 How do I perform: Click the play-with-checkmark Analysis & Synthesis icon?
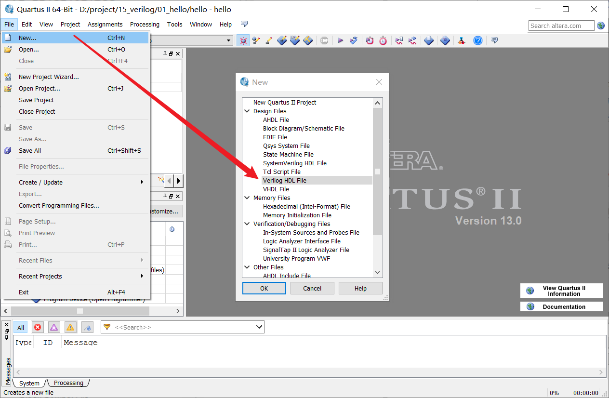tap(354, 40)
